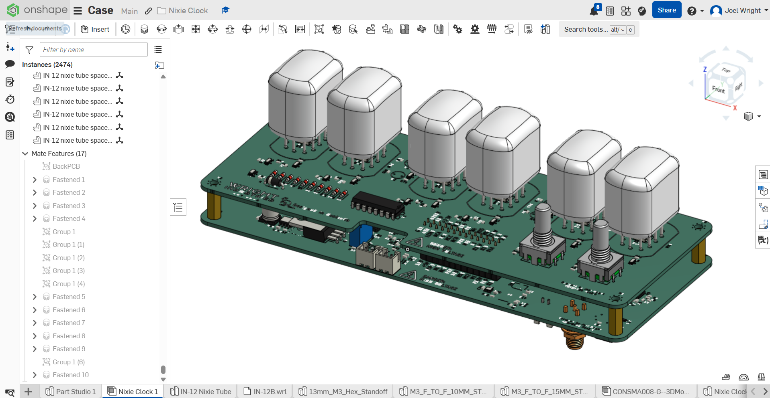Open the App Store grid icon
Image resolution: width=770 pixels, height=398 pixels.
(626, 11)
